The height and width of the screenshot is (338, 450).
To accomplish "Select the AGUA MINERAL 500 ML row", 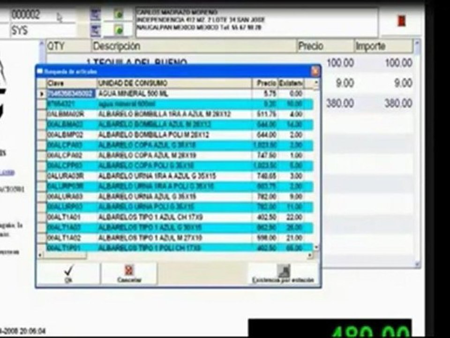I will 180,94.
